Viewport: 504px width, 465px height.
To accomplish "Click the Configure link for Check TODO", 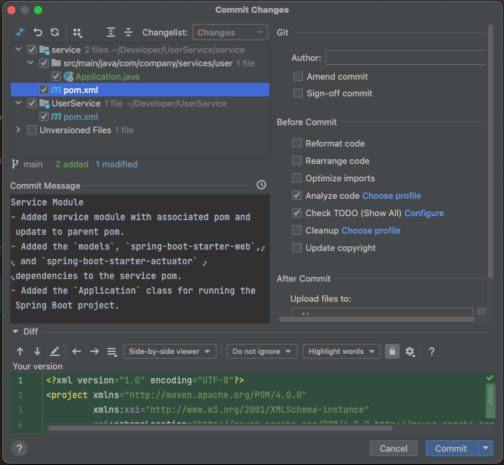I will click(x=424, y=213).
